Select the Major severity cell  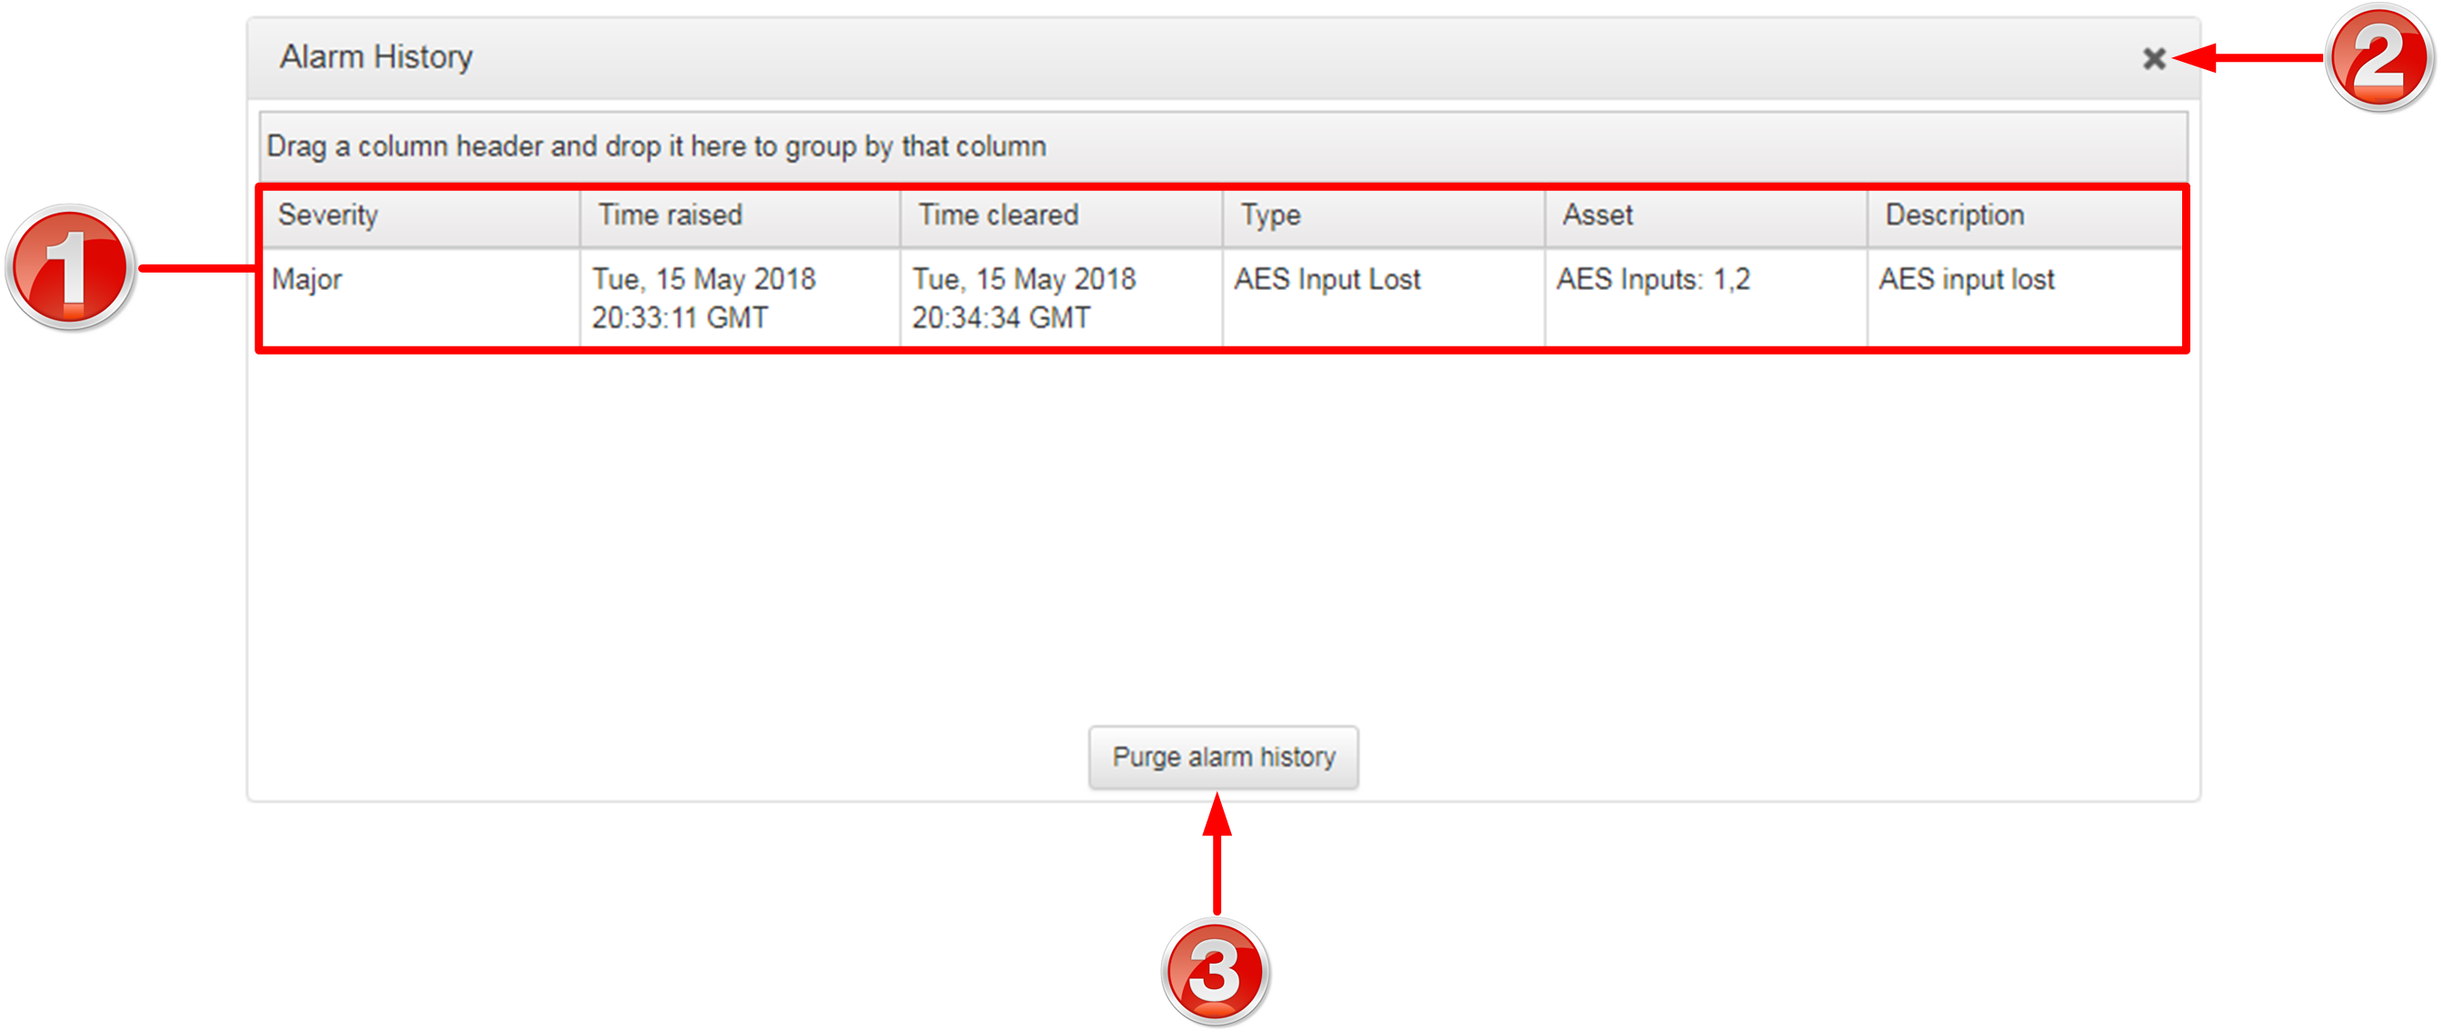pyautogui.click(x=307, y=280)
